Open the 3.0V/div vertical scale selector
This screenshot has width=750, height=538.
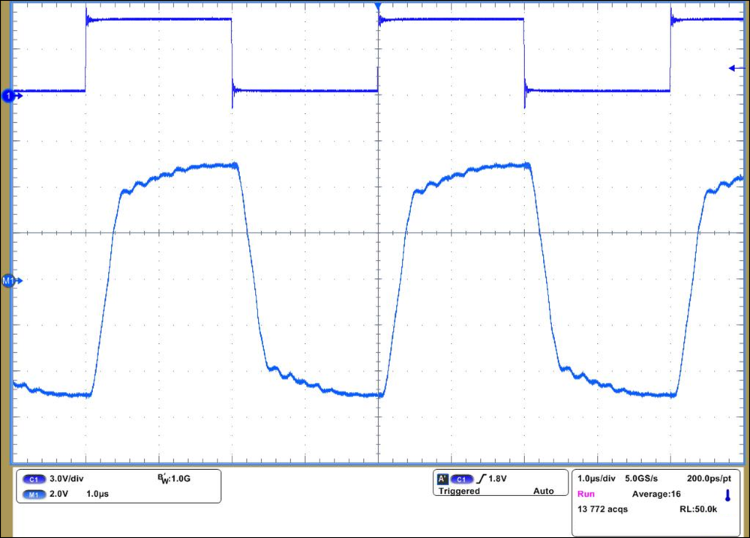[66, 477]
